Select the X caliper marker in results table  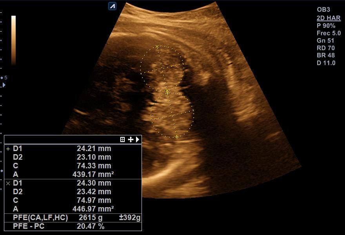click(8, 183)
